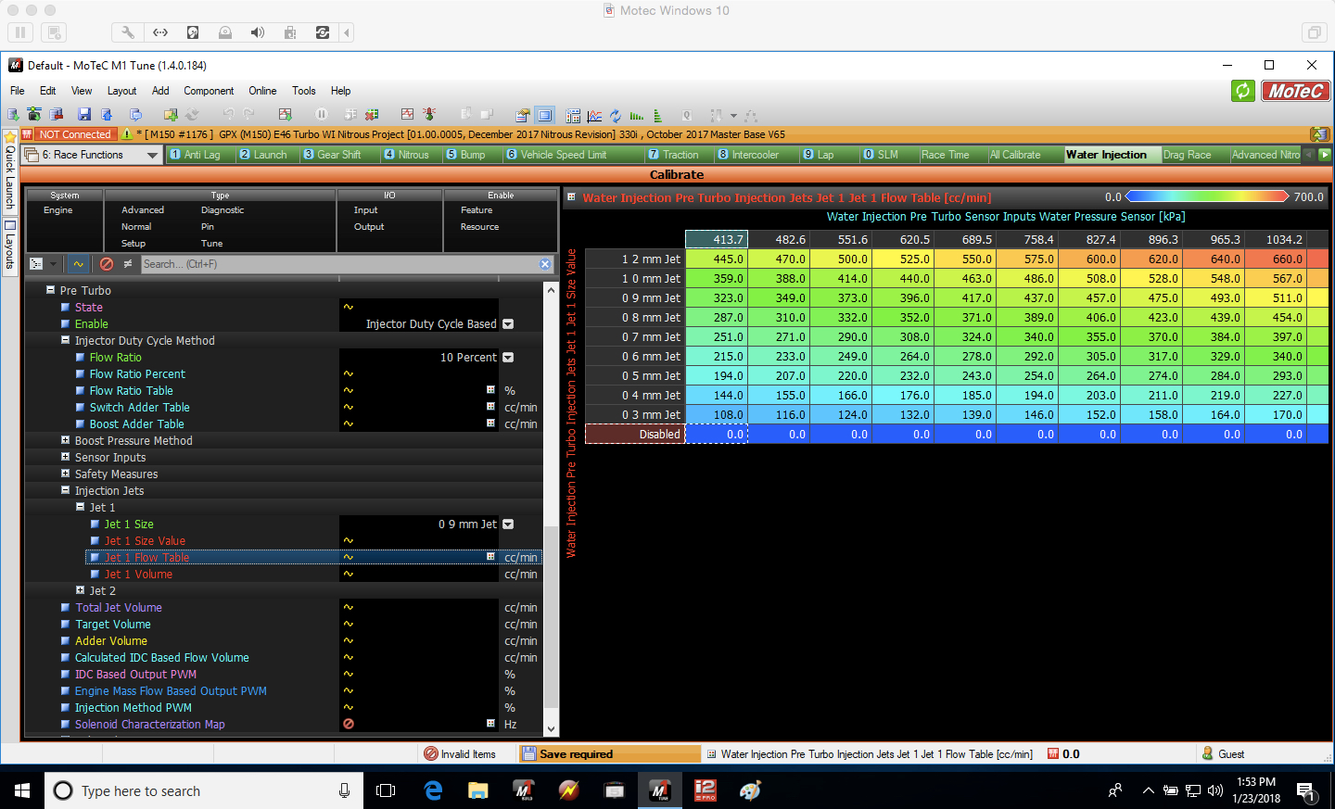
Task: Click the tree panel scrollbar down arrow
Action: pos(551,730)
